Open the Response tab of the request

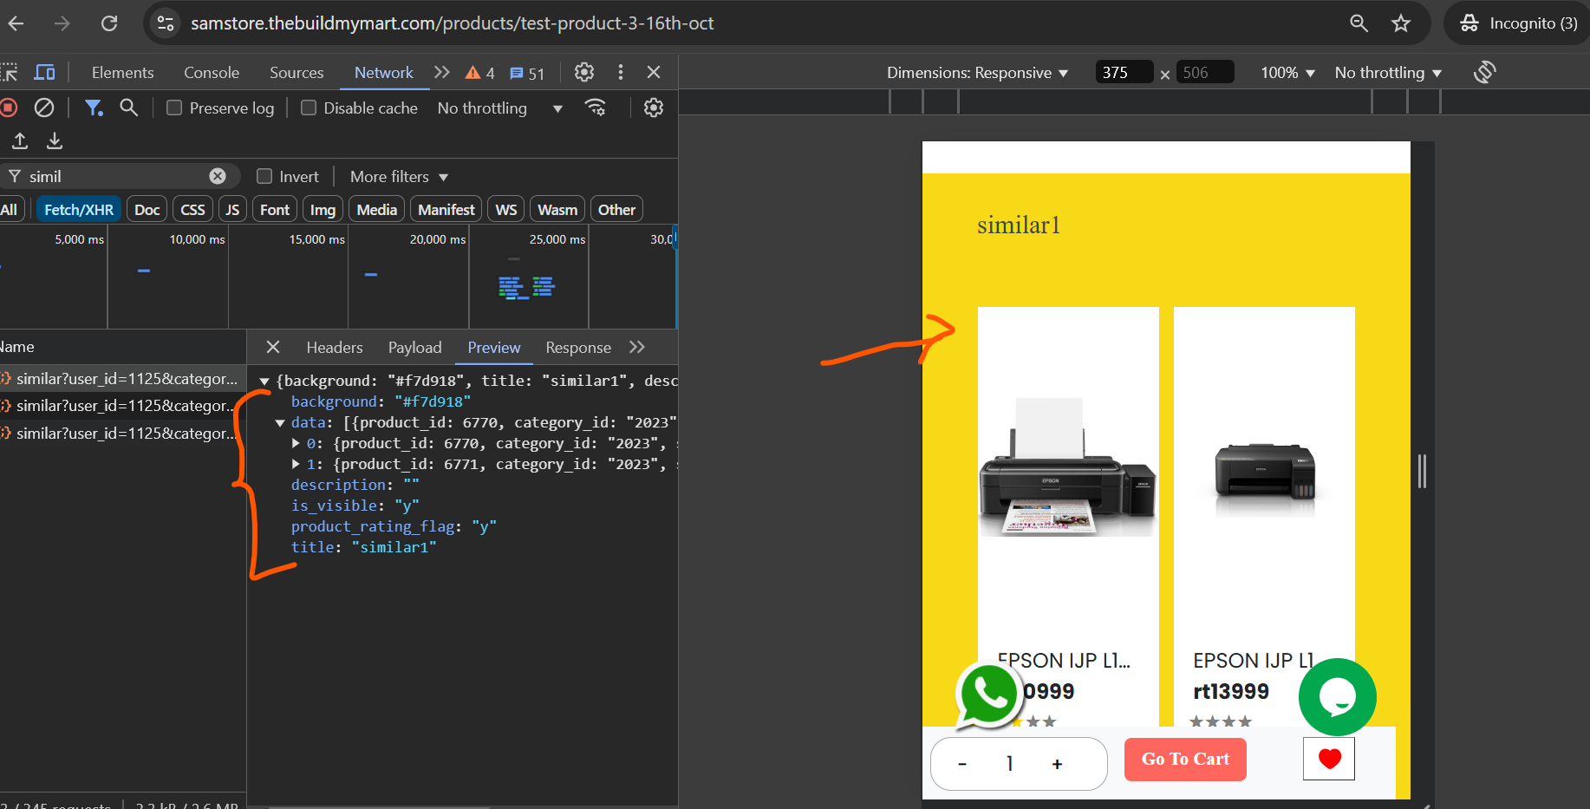(x=578, y=348)
